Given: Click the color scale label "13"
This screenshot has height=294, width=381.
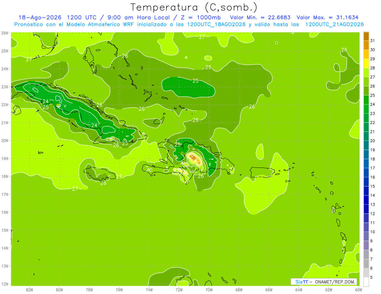Looking at the screenshot, I should coord(372,204).
